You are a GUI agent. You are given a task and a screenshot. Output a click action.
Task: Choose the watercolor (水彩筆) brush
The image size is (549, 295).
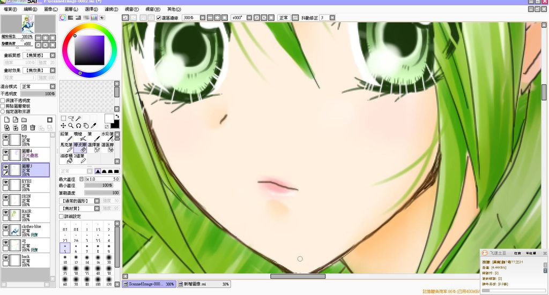(107, 137)
